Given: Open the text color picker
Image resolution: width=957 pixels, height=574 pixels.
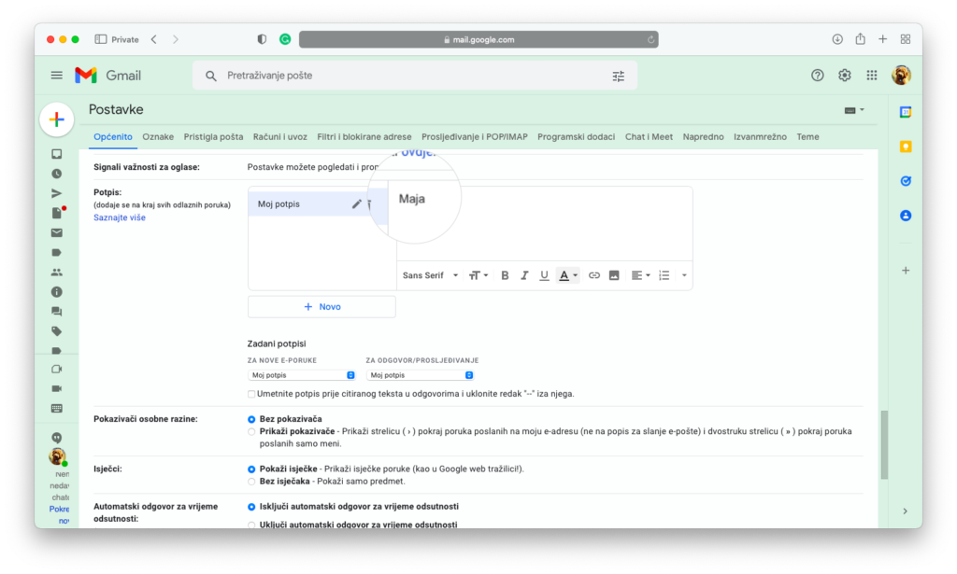Looking at the screenshot, I should pyautogui.click(x=567, y=275).
